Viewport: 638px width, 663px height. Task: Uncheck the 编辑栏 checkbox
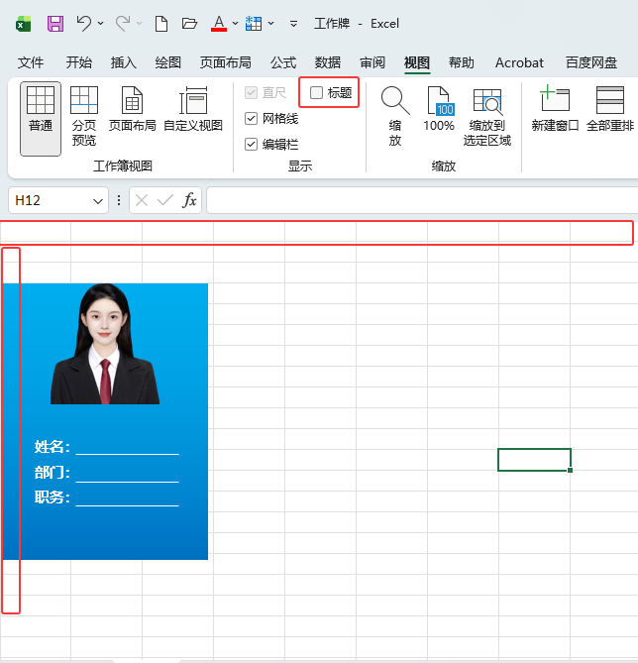[252, 145]
